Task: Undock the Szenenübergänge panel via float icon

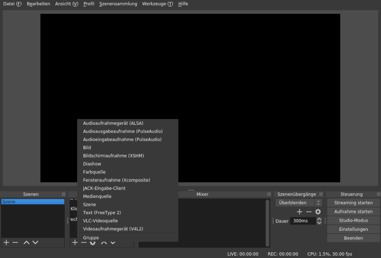Action: click(321, 194)
